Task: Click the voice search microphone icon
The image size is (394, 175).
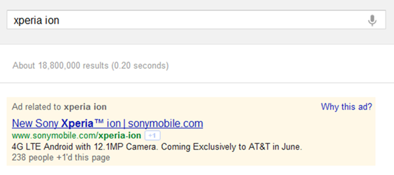Action: pyautogui.click(x=372, y=20)
